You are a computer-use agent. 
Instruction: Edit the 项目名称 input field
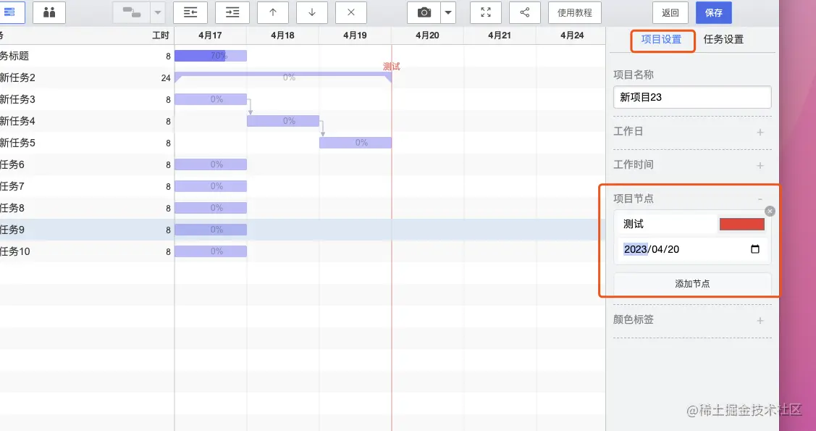pos(692,97)
